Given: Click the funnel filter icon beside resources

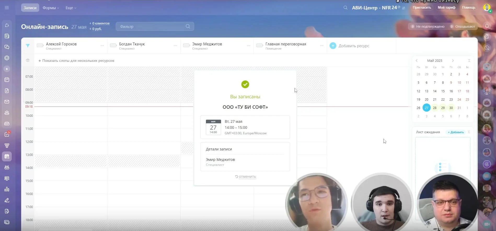Looking at the screenshot, I should pos(28,46).
